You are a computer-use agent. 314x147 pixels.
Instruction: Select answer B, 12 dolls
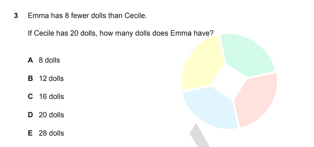[x=46, y=78]
